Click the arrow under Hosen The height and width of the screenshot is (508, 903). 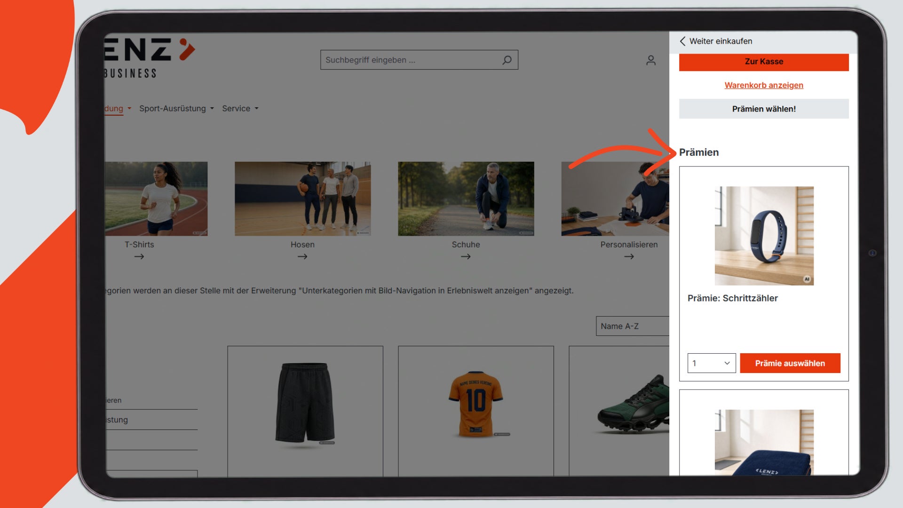(302, 257)
